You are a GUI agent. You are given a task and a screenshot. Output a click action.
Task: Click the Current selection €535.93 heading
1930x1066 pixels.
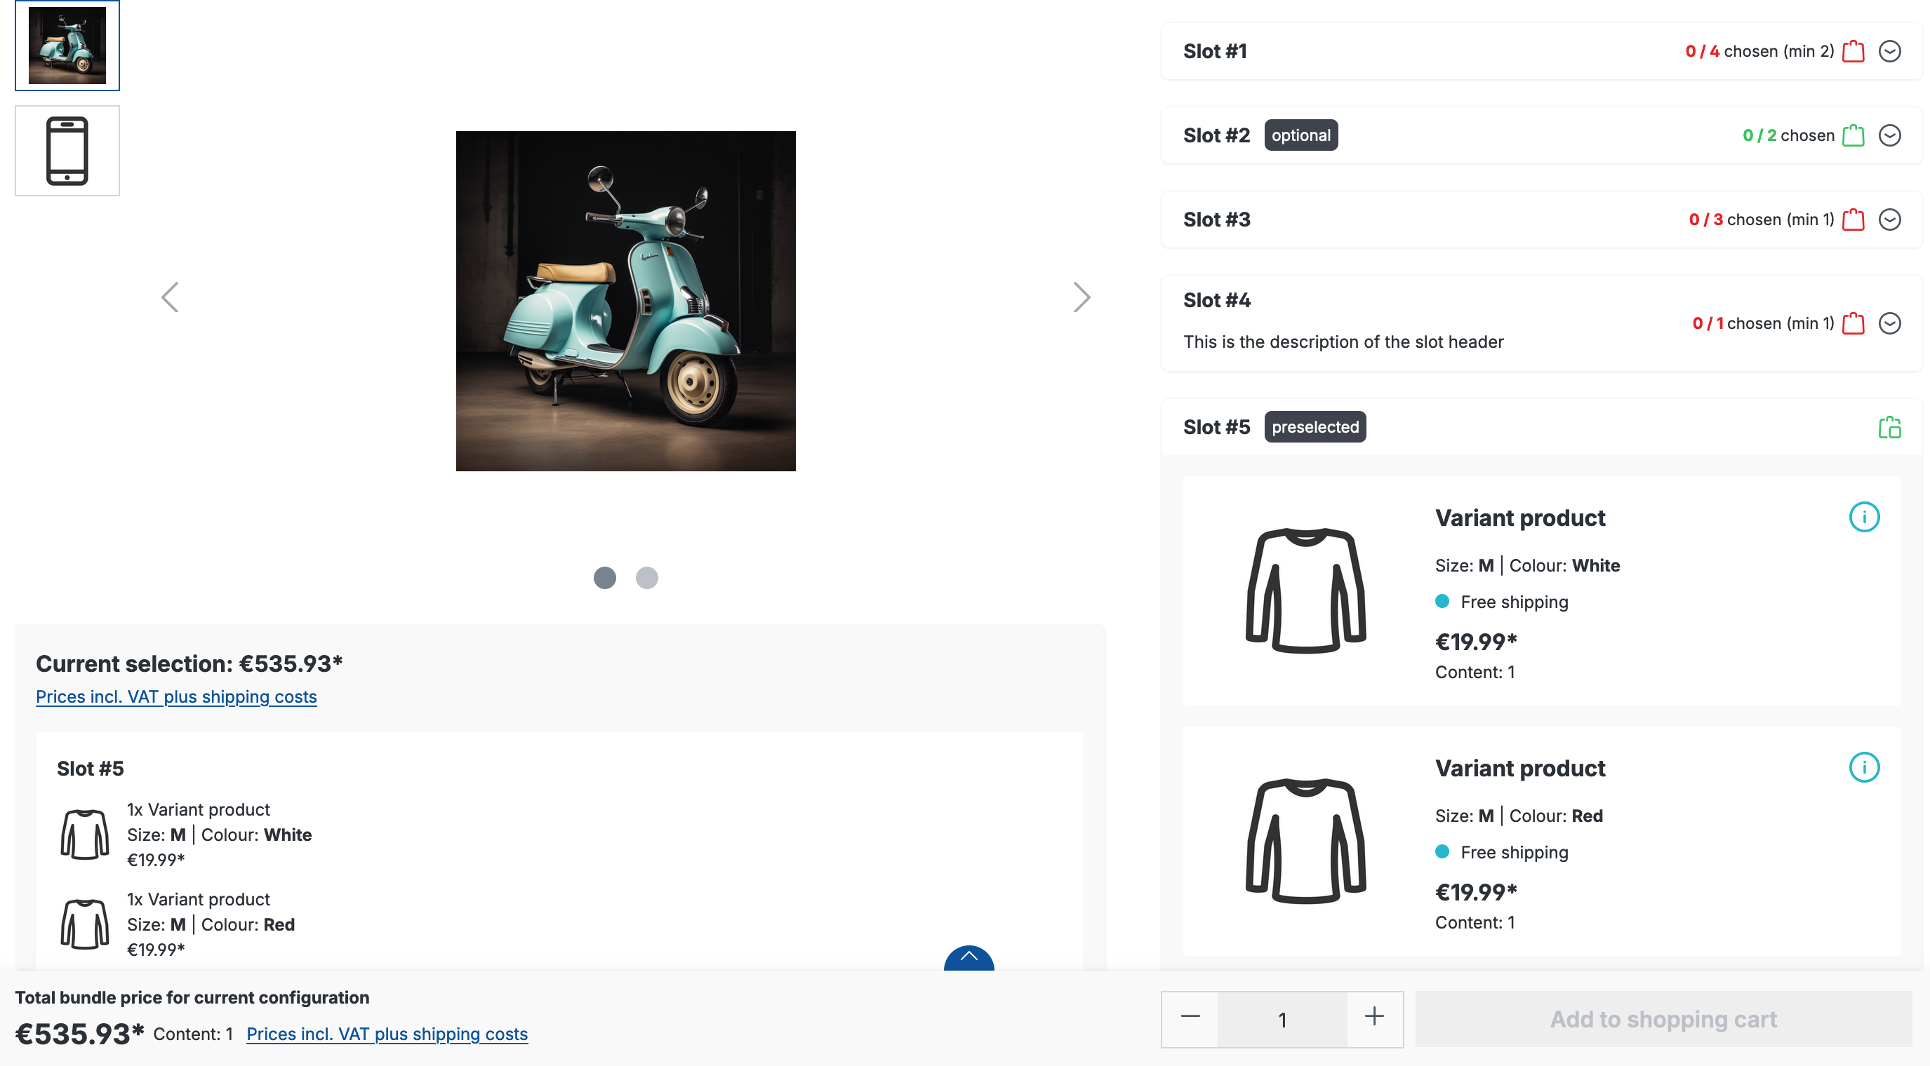pos(189,663)
